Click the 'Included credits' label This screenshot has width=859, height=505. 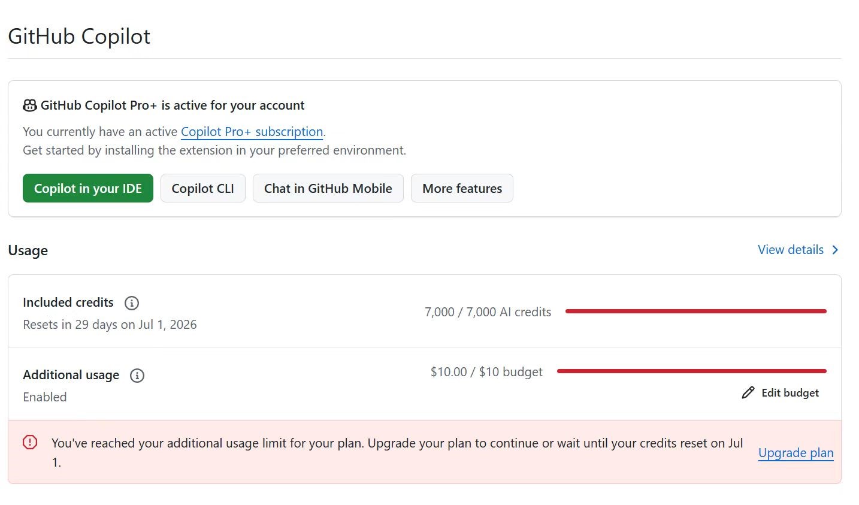68,303
